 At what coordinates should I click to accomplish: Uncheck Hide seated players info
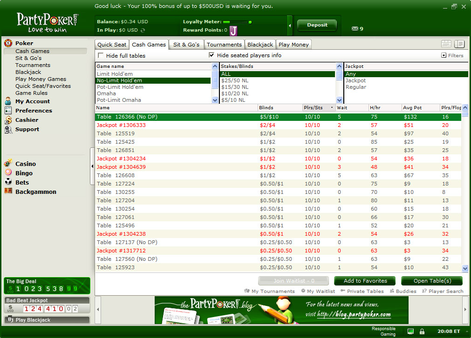212,55
